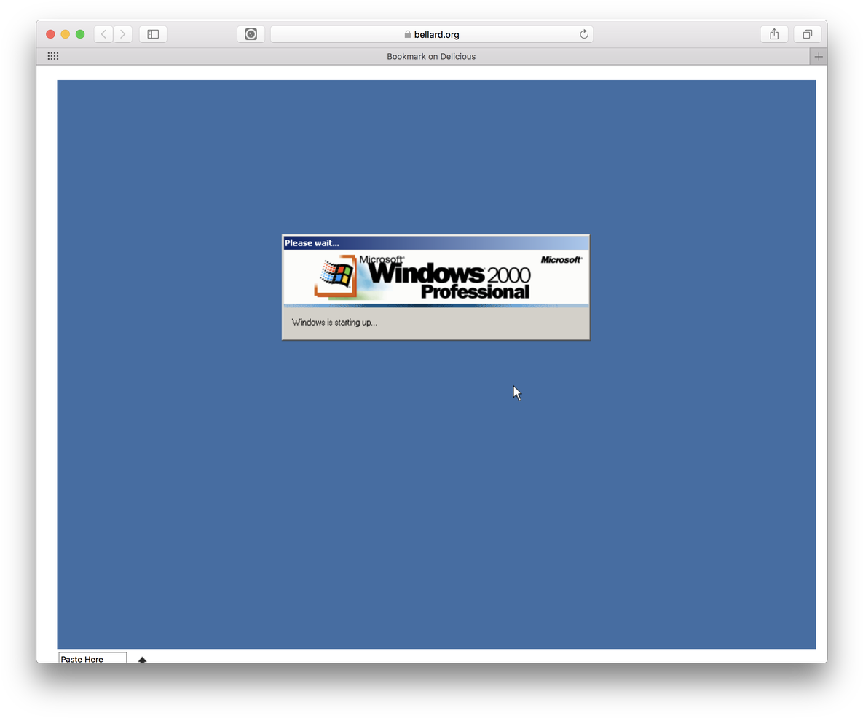Open the Share menu icon

click(x=774, y=34)
